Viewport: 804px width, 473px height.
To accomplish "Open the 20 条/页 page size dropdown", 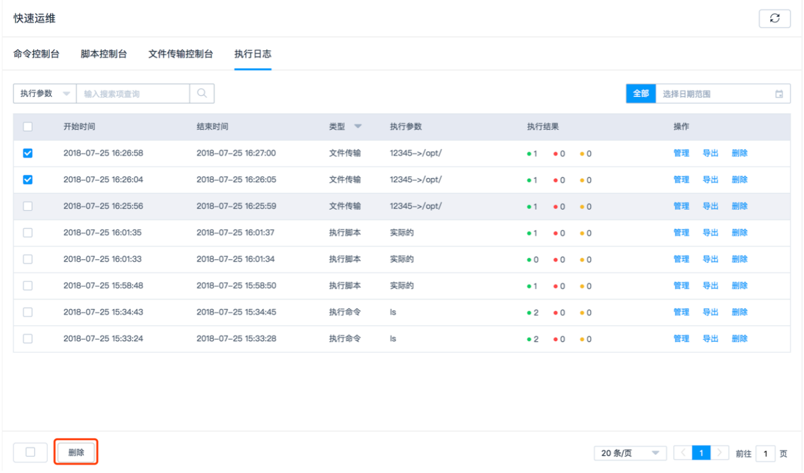I will [x=630, y=453].
